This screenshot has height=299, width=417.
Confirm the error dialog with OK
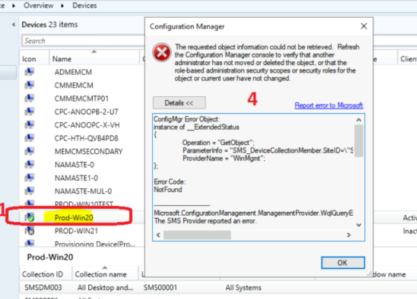coord(343,263)
